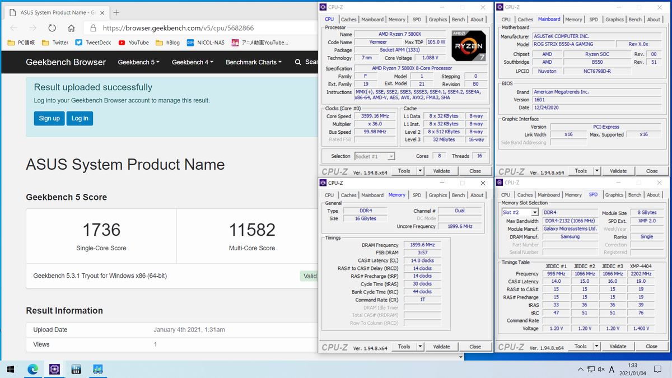Select the single-core score 1736

point(101,230)
